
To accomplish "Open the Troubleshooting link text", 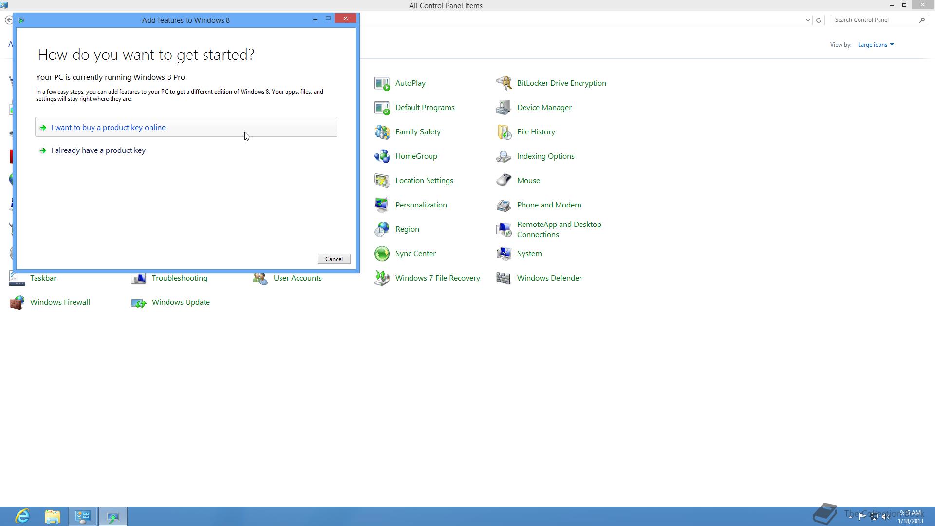I will coord(180,278).
